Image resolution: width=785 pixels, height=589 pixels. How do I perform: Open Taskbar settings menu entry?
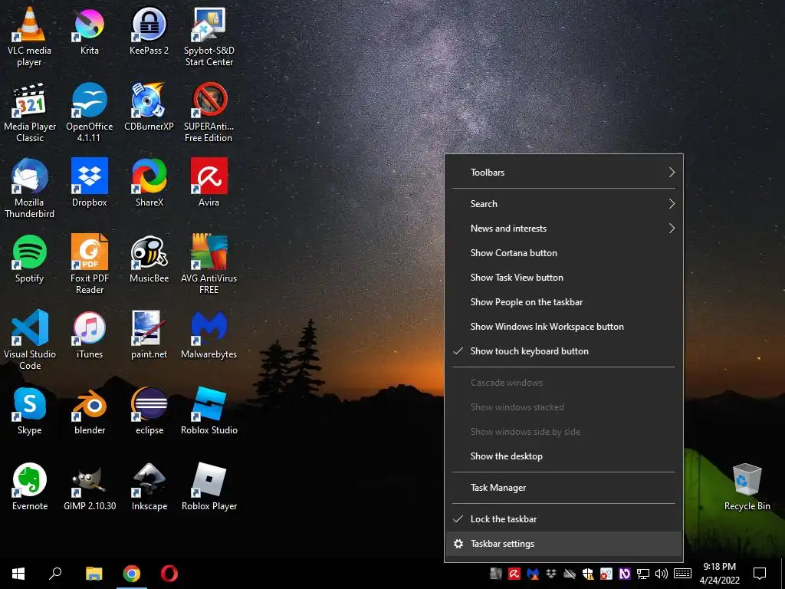[x=563, y=544]
